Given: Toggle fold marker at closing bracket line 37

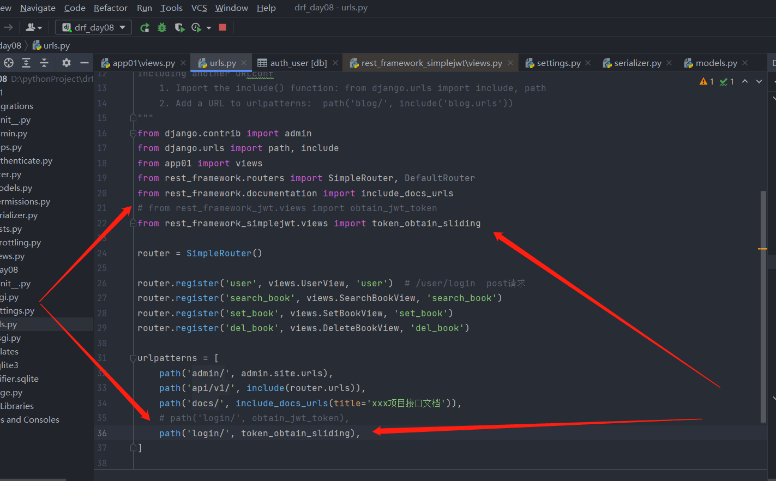Looking at the screenshot, I should pos(133,448).
